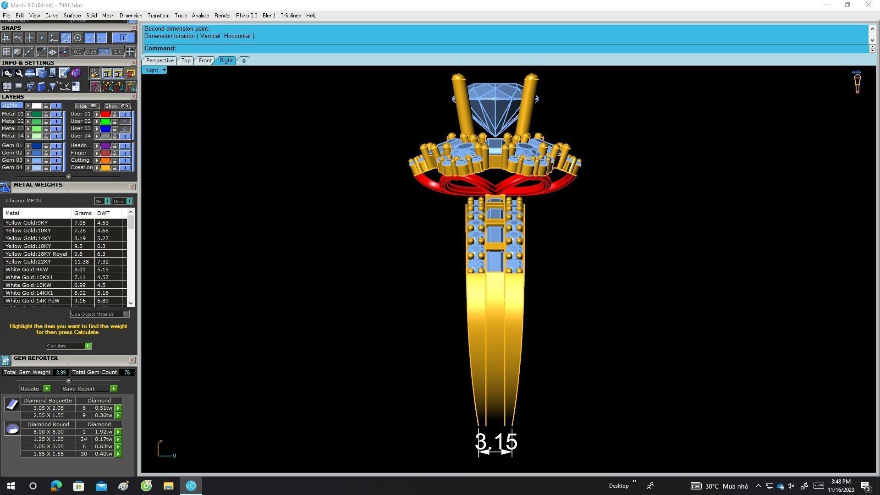
Task: Switch to the Perspective viewport tab
Action: pos(159,60)
